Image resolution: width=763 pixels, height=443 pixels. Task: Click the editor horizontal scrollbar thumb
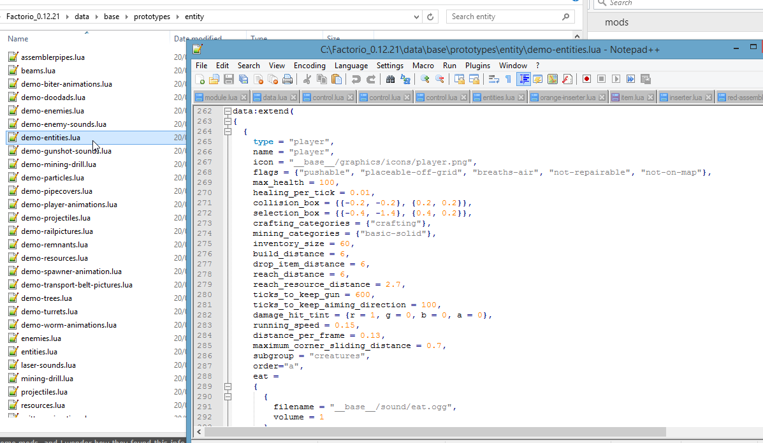[x=435, y=432]
